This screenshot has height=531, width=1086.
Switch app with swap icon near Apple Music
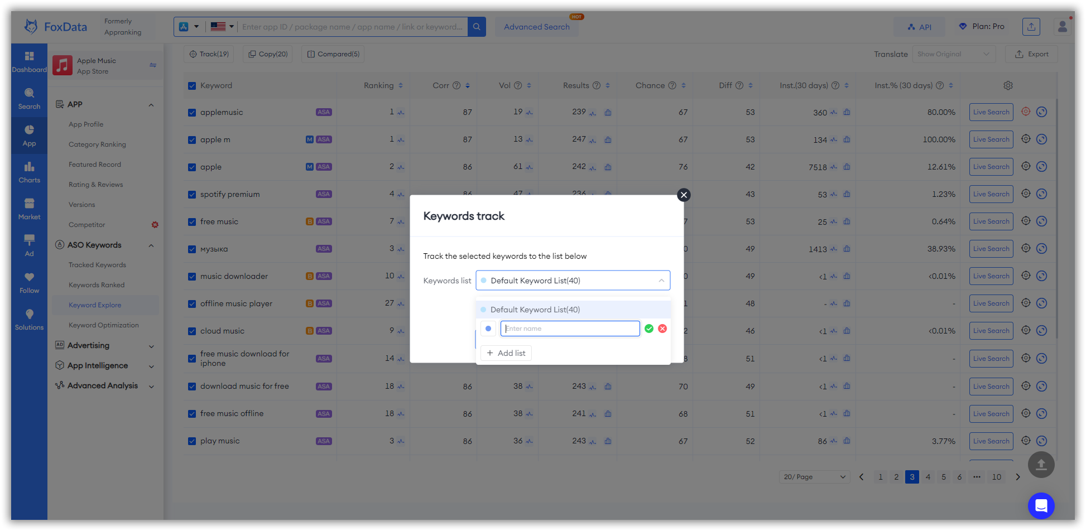click(x=153, y=65)
